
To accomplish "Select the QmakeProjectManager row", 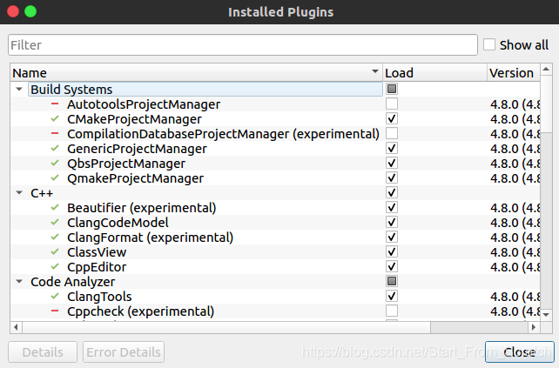I will click(275, 177).
